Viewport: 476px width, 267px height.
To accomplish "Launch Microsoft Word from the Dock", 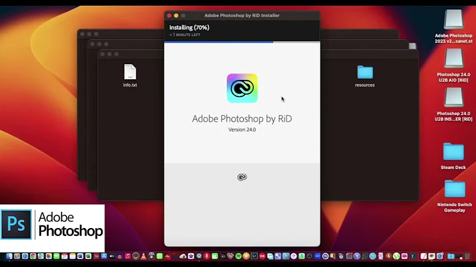I will 80,256.
